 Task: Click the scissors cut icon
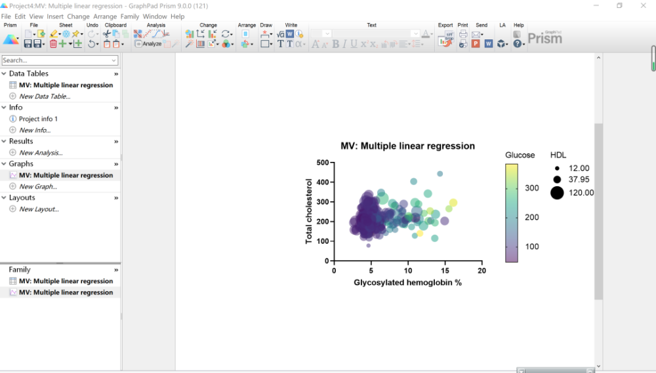click(107, 34)
